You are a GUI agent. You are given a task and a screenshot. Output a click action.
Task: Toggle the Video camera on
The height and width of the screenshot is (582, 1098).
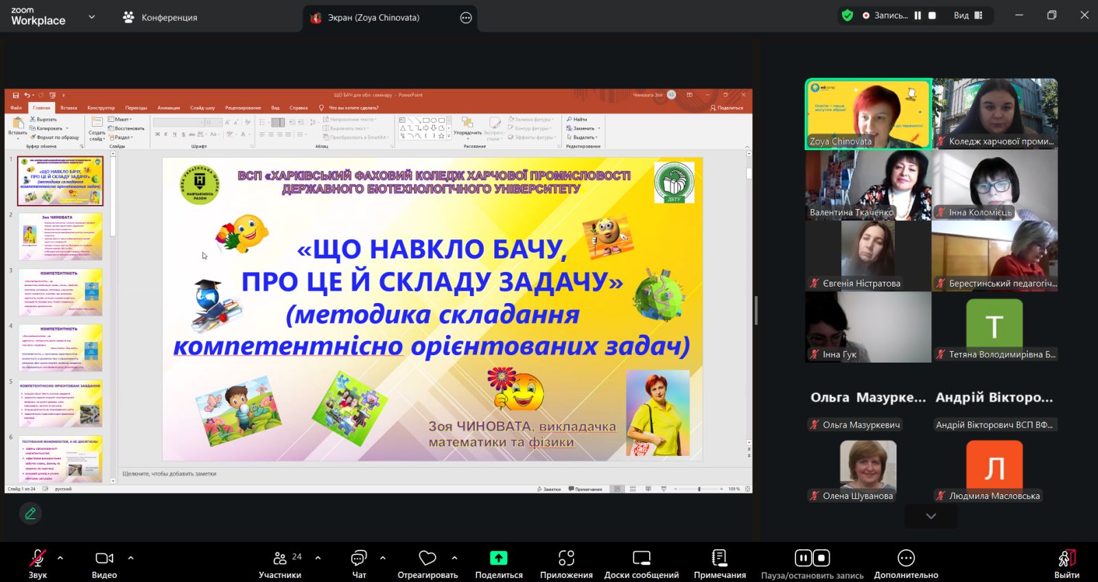104,564
